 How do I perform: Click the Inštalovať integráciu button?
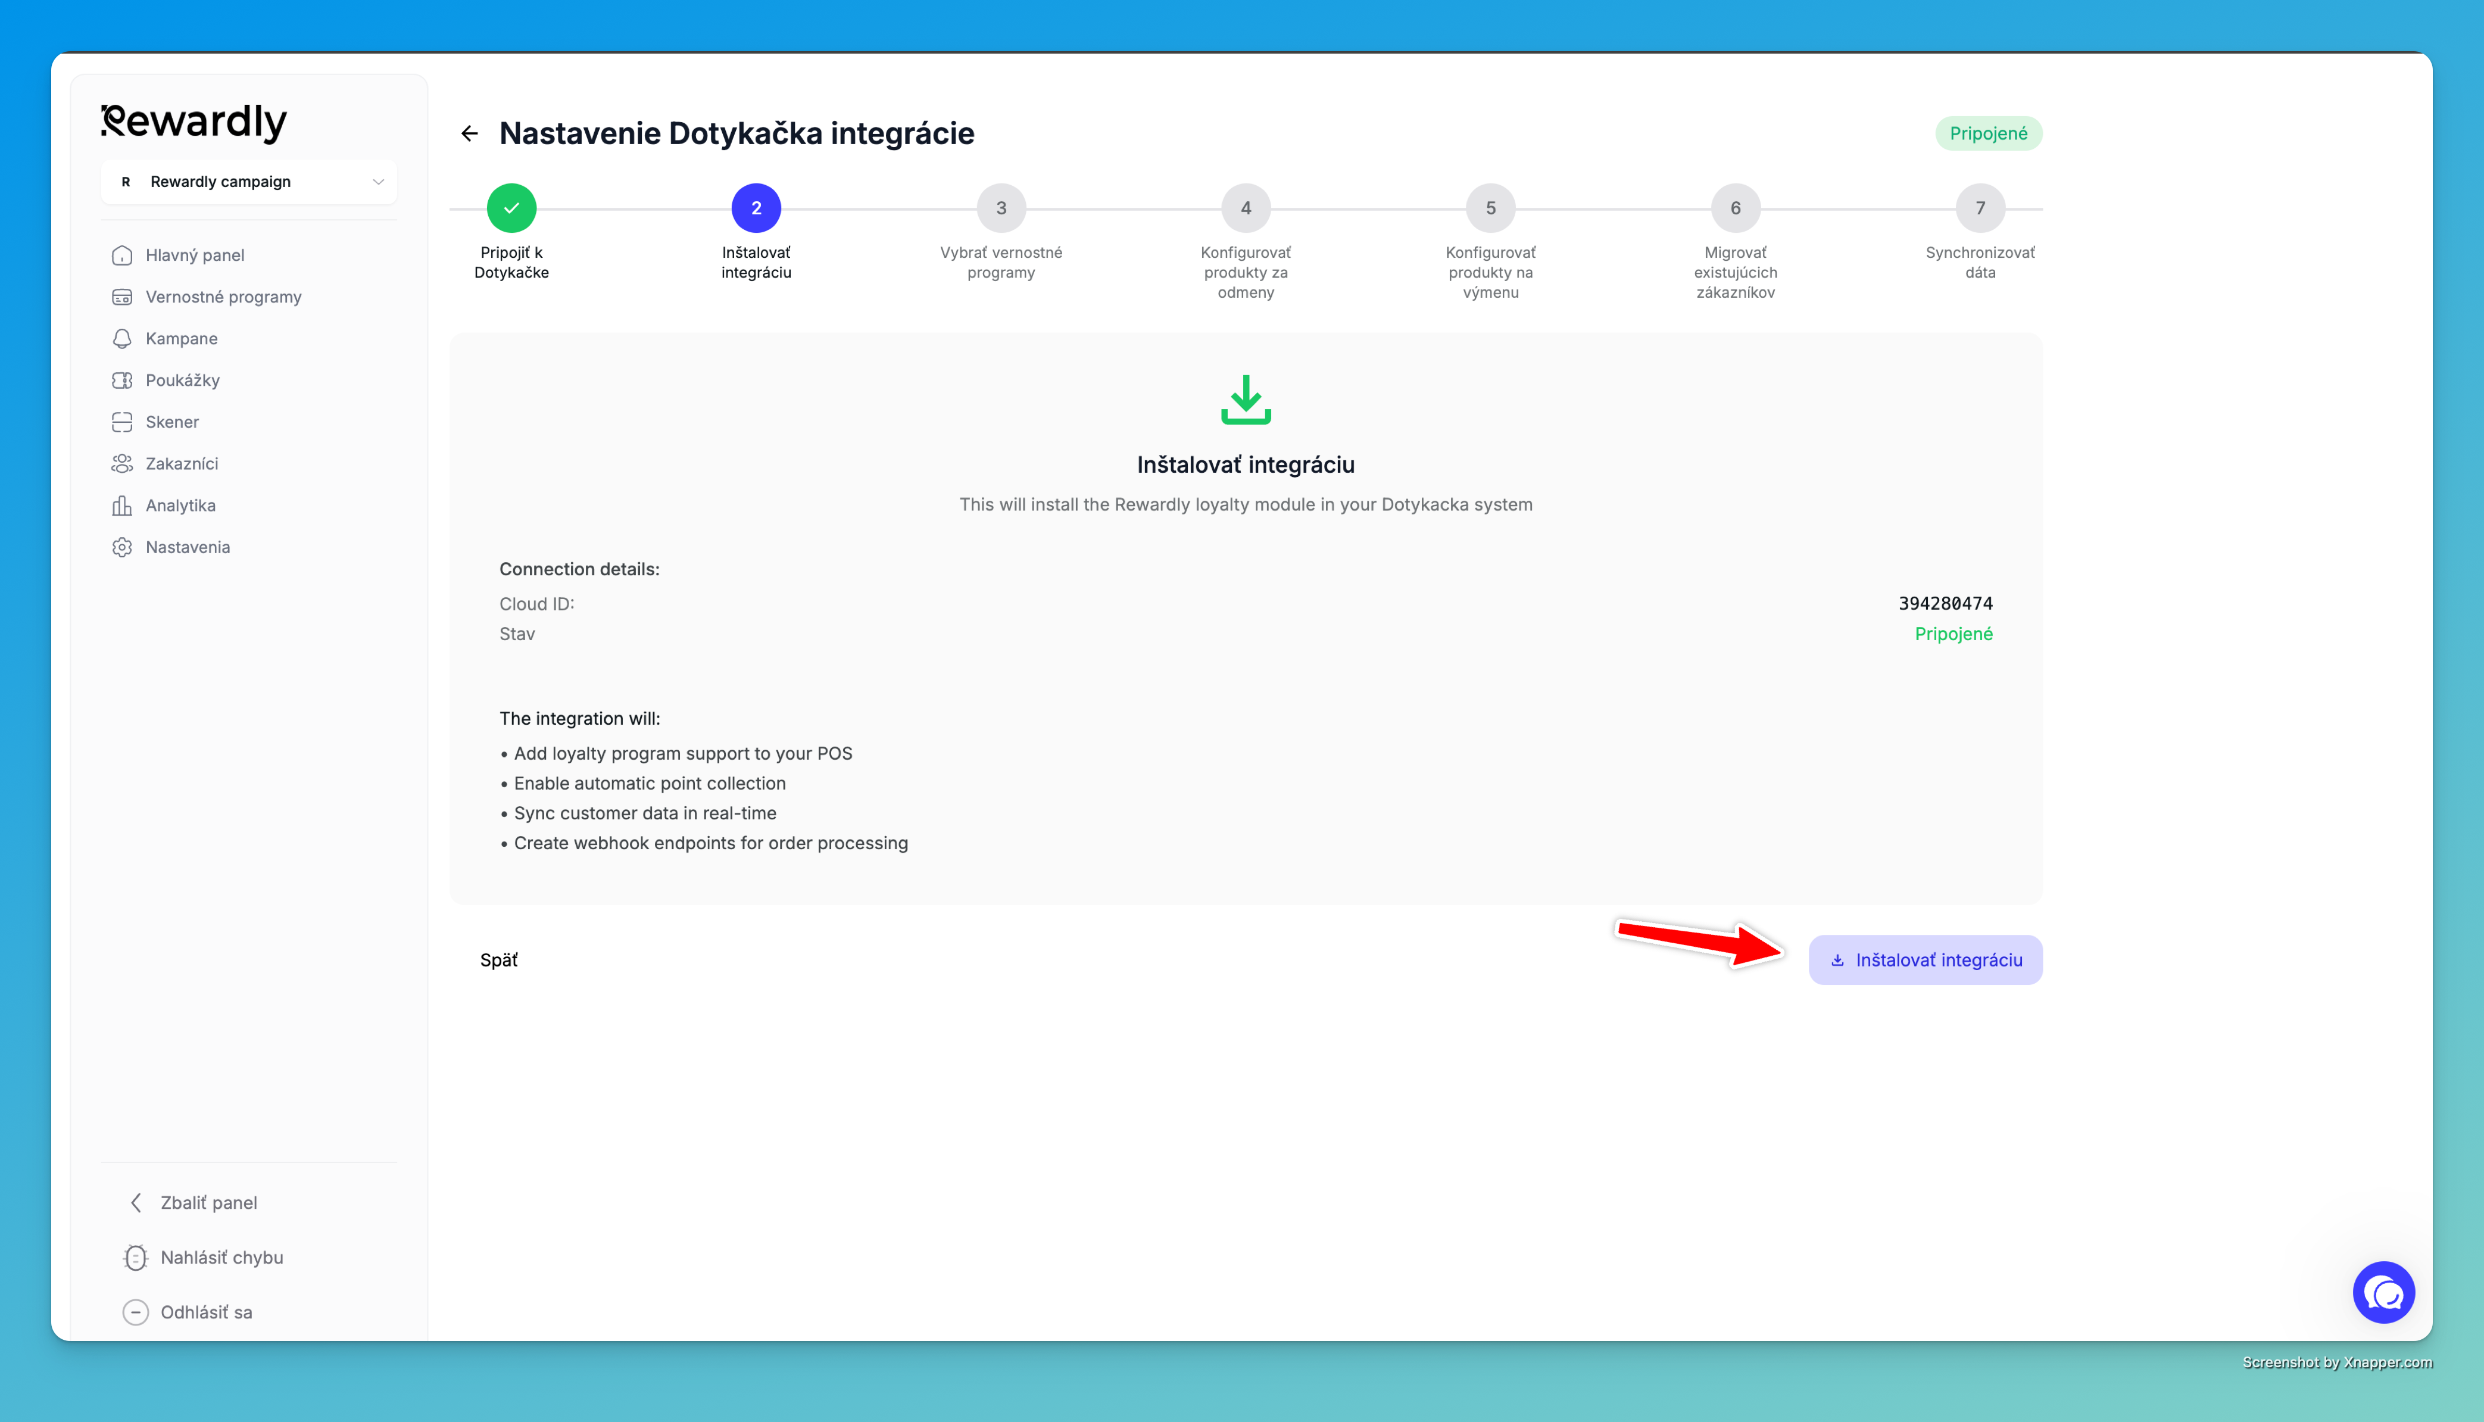click(1924, 960)
